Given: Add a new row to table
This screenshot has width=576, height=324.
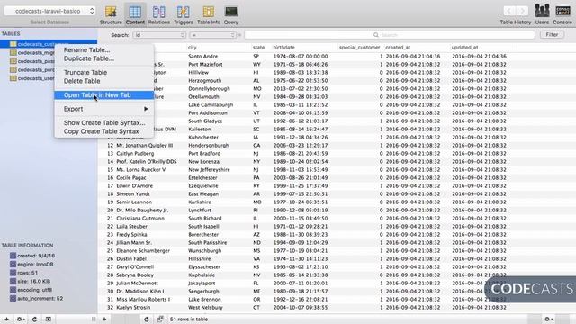Looking at the screenshot, I should pyautogui.click(x=104, y=319).
